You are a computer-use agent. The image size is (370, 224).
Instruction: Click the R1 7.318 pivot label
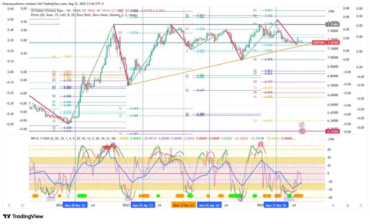pos(195,29)
